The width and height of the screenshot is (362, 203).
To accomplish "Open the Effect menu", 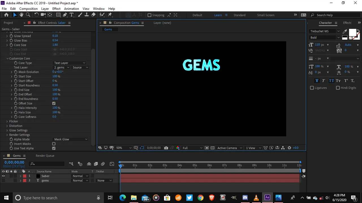I will click(56, 9).
